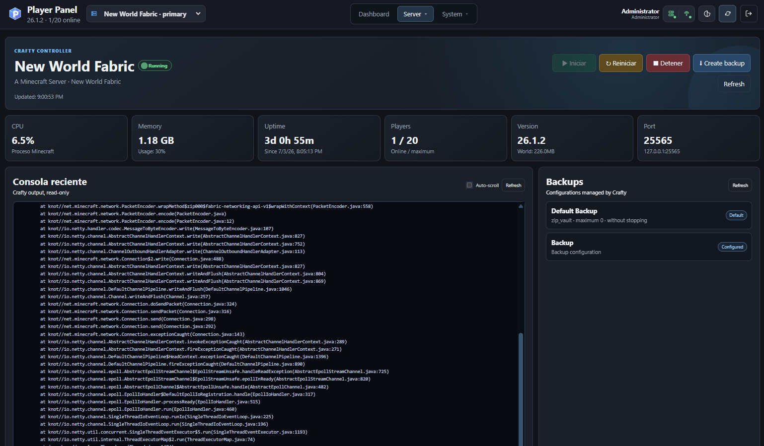
Task: Click the 'Usage: 30%' memory text
Action: coord(152,151)
